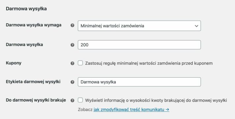
Task: Click the Darmowa wysyłka wymaga field label
Action: 34,25
